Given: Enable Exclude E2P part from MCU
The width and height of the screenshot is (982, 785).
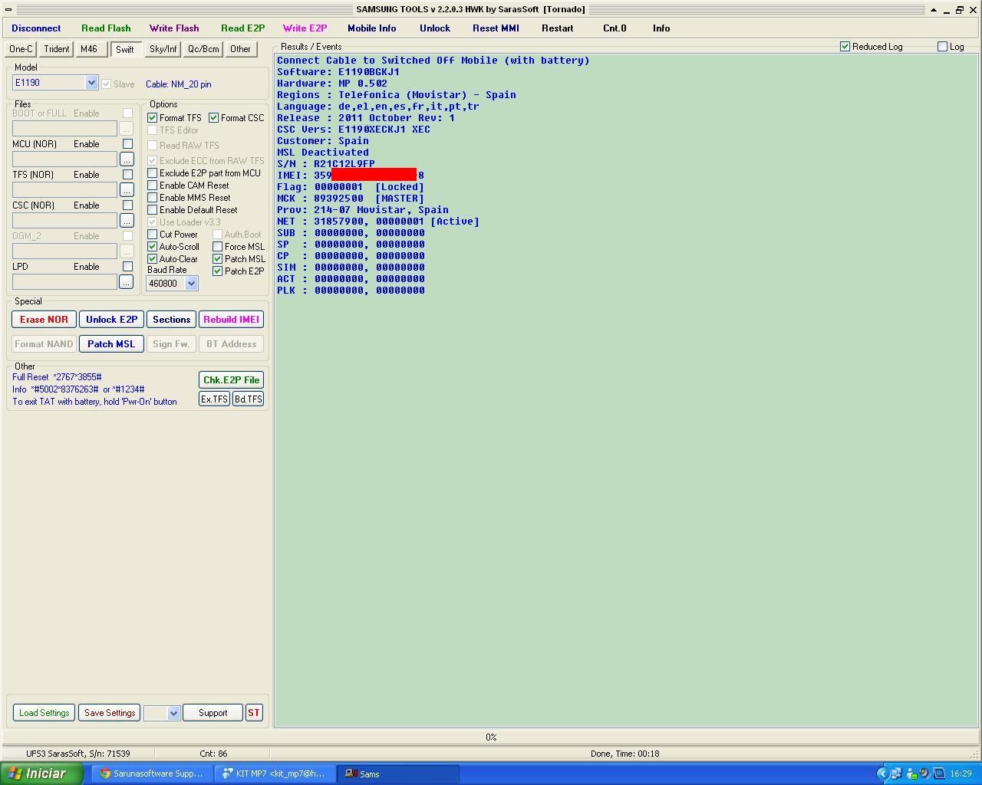Looking at the screenshot, I should tap(153, 173).
